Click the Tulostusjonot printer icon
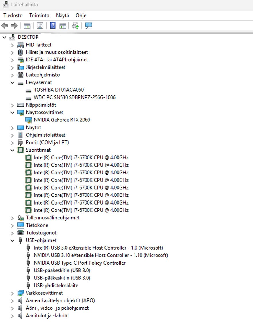The width and height of the screenshot is (253, 326). (x=20, y=233)
